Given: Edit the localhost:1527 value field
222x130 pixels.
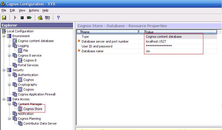Looking at the screenshot, I should [x=181, y=41].
